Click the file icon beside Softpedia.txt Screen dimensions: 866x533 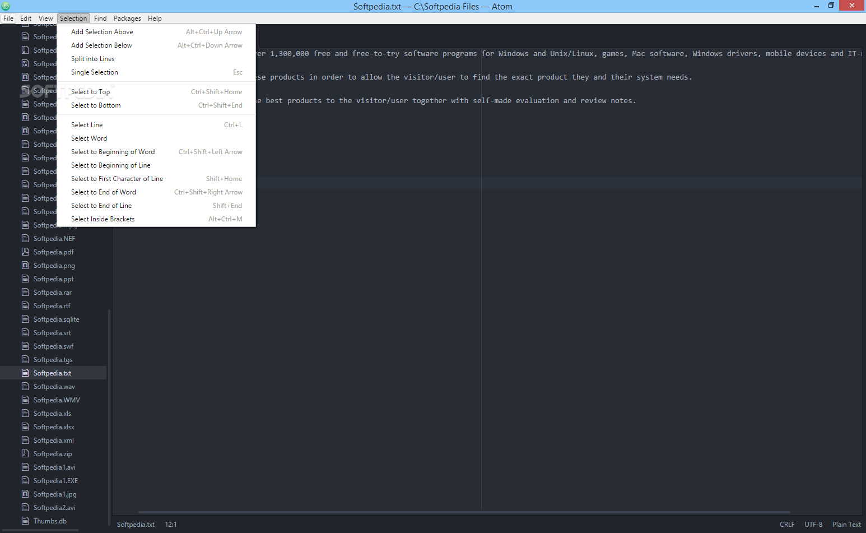click(x=25, y=373)
